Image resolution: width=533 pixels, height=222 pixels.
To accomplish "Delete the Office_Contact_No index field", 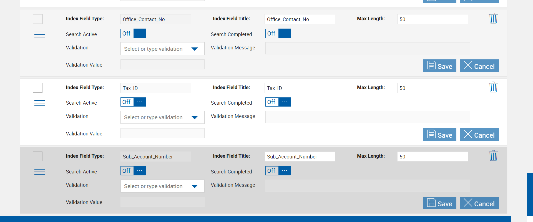I will (493, 18).
